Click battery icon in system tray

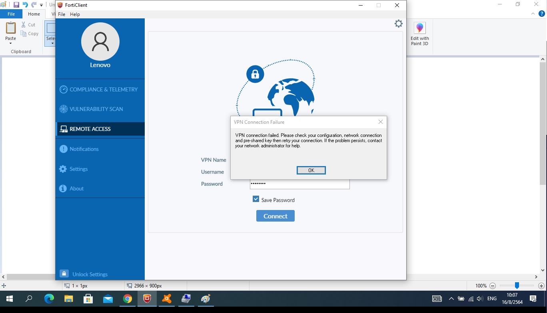(461, 299)
